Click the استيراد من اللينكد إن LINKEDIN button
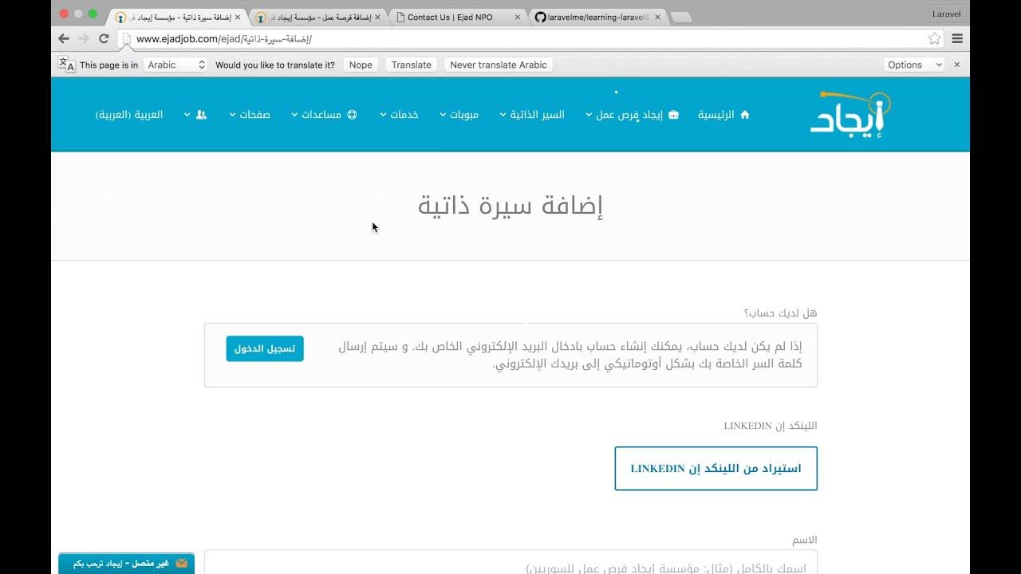Screen dimensions: 1021x574 pos(715,468)
